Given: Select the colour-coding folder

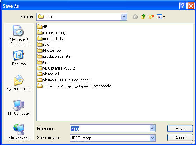Looking at the screenshot, I should point(51,33).
